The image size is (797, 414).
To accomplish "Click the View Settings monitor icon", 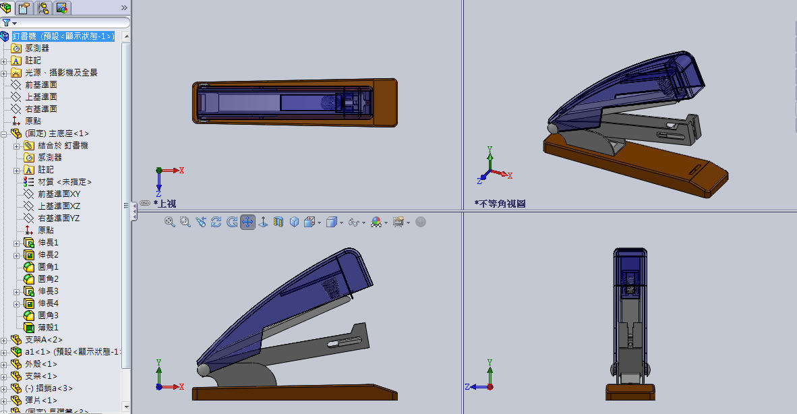I will tap(398, 222).
